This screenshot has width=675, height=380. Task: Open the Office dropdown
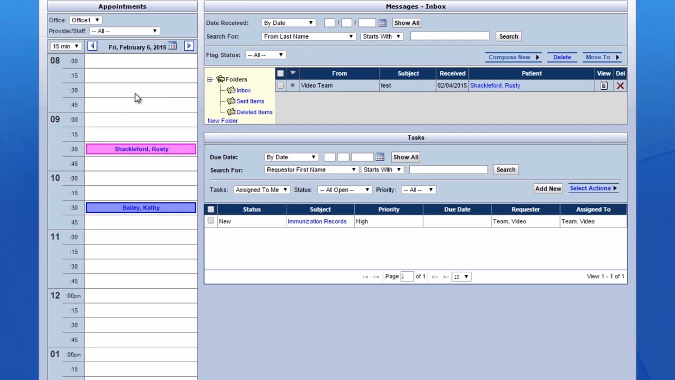tap(86, 20)
